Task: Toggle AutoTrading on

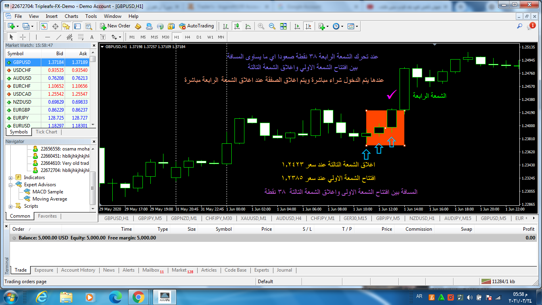Action: pos(196,26)
